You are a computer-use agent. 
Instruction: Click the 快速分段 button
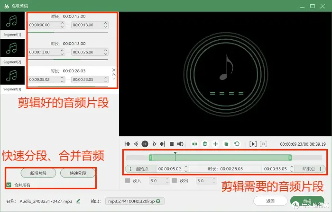coord(78,173)
